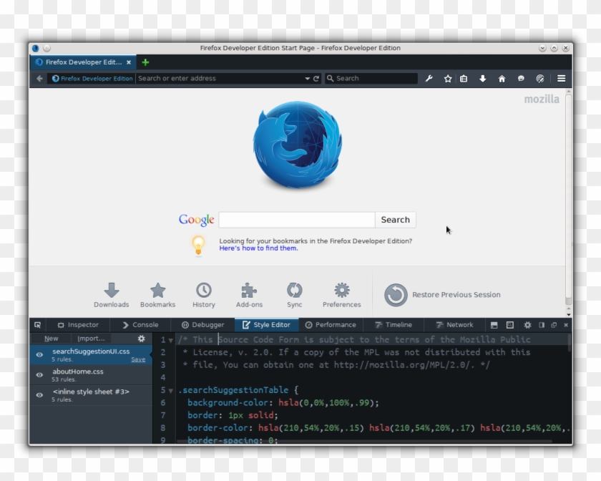Open the chat bubble Hello icon
This screenshot has height=481, width=601.
(x=521, y=78)
